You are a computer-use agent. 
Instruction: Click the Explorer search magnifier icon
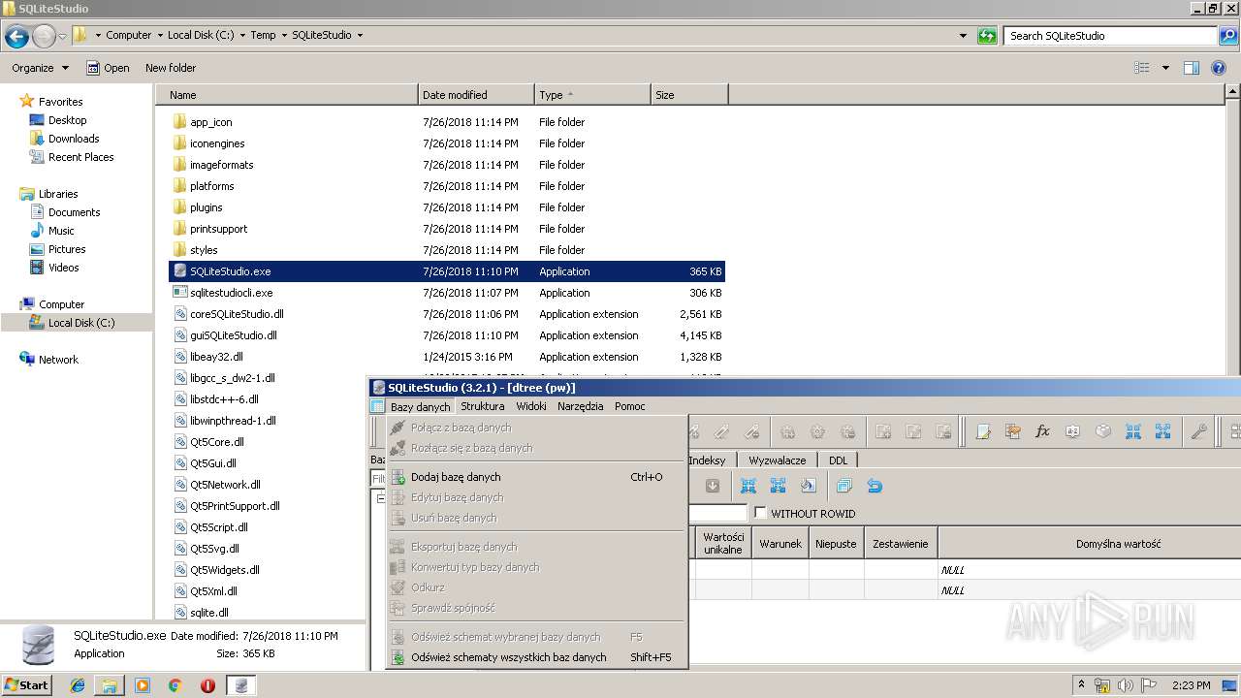tap(1228, 36)
